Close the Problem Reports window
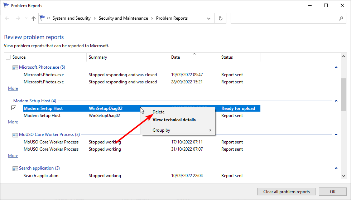 342,6
